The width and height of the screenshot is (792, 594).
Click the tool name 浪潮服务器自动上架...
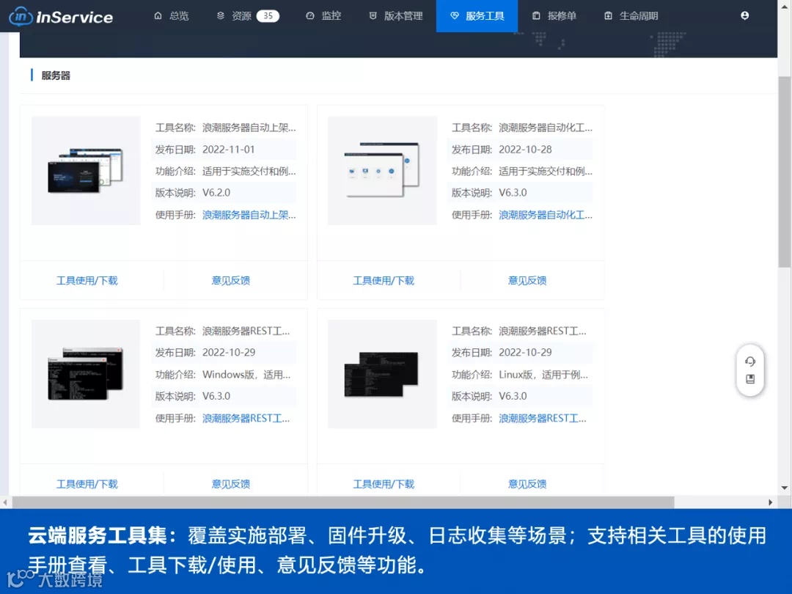(x=249, y=128)
